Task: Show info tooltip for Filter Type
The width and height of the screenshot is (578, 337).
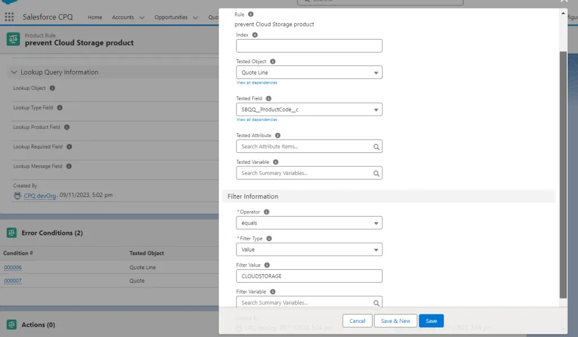Action: tap(269, 238)
